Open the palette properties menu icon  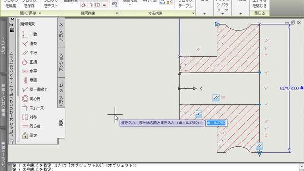click(12, 30)
